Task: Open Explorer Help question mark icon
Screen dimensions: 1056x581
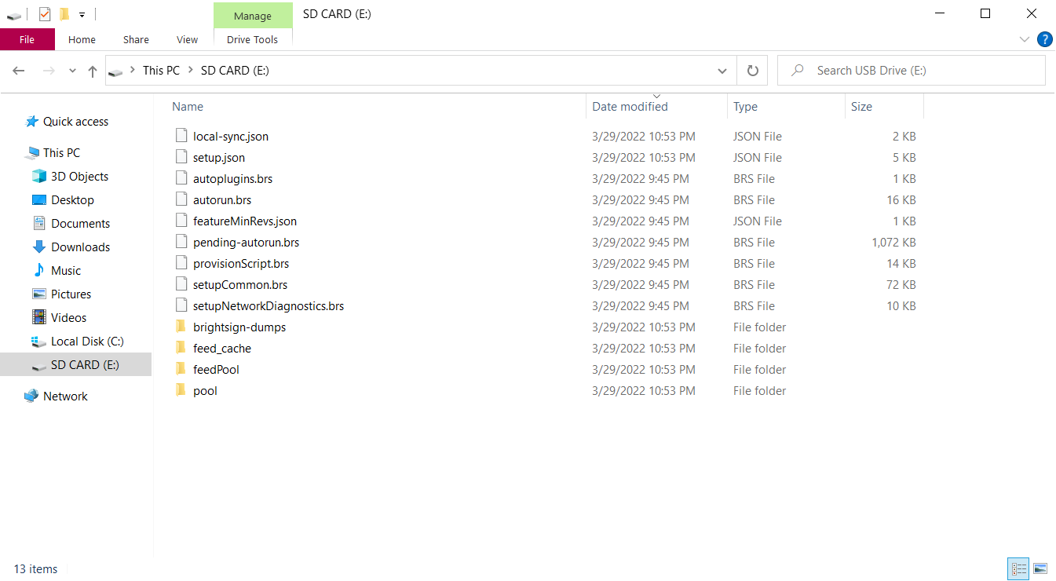Action: click(1044, 39)
